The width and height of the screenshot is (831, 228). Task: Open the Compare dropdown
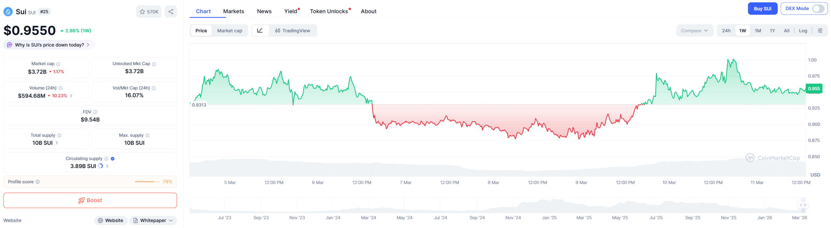click(694, 30)
